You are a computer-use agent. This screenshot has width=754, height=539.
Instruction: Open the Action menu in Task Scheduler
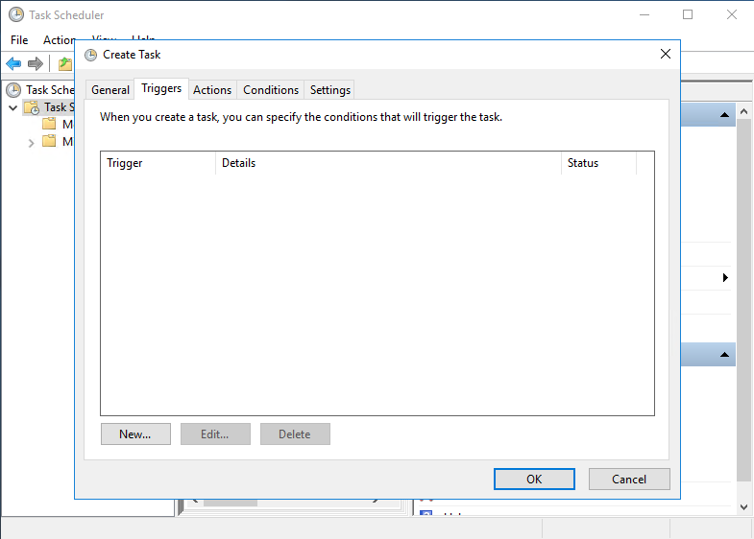[60, 40]
